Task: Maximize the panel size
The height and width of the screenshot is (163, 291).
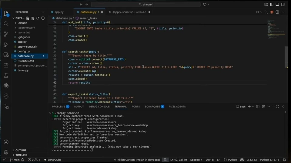Action: [x=277, y=107]
